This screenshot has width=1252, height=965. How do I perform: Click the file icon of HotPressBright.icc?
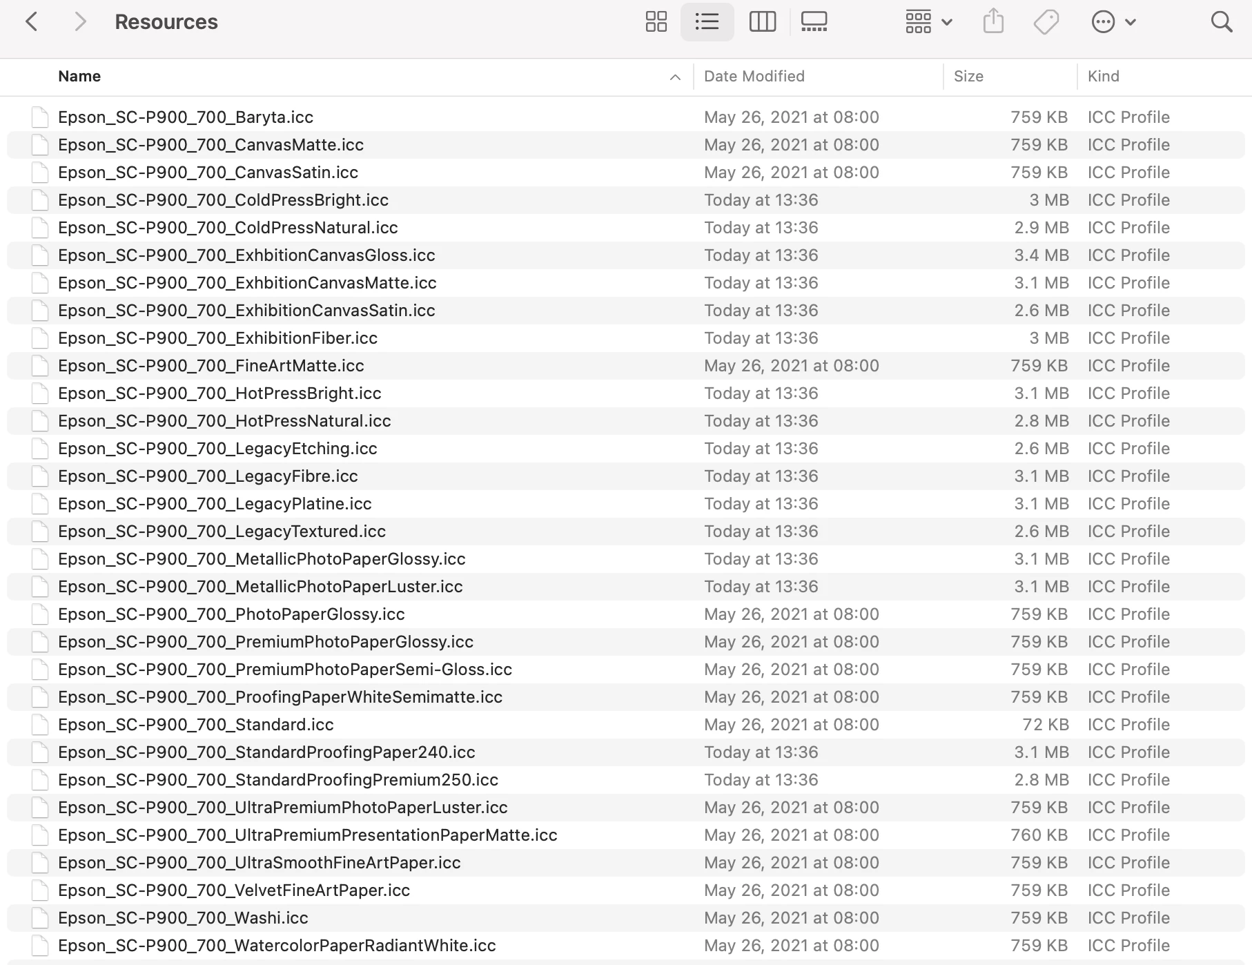[x=40, y=393]
